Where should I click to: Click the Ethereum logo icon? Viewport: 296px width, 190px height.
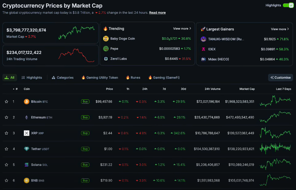click(x=27, y=117)
